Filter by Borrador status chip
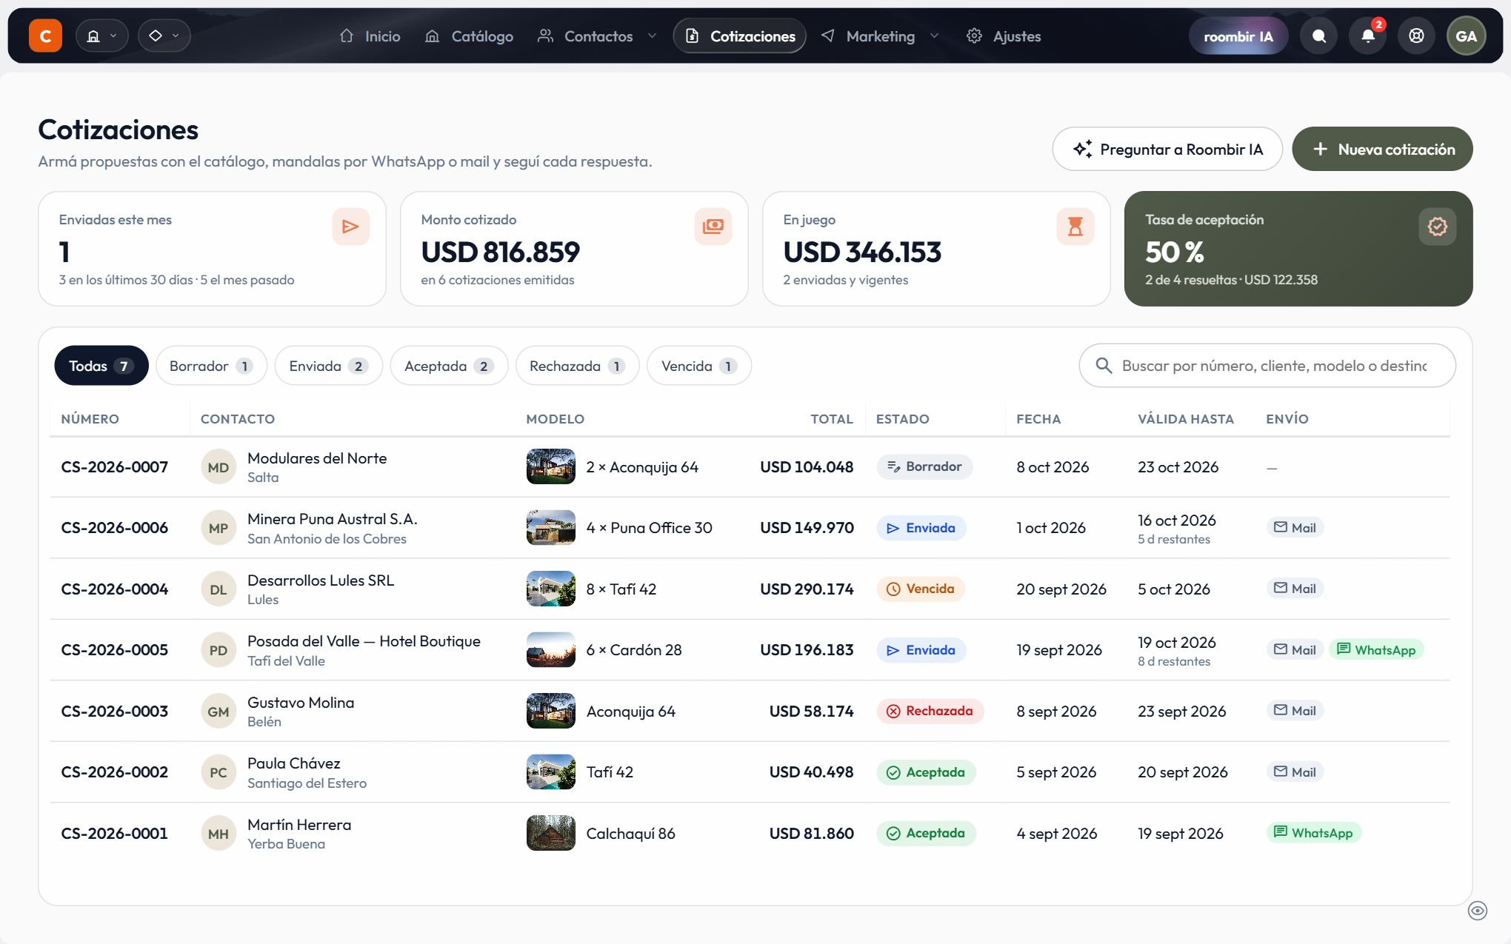This screenshot has height=944, width=1511. tap(211, 366)
